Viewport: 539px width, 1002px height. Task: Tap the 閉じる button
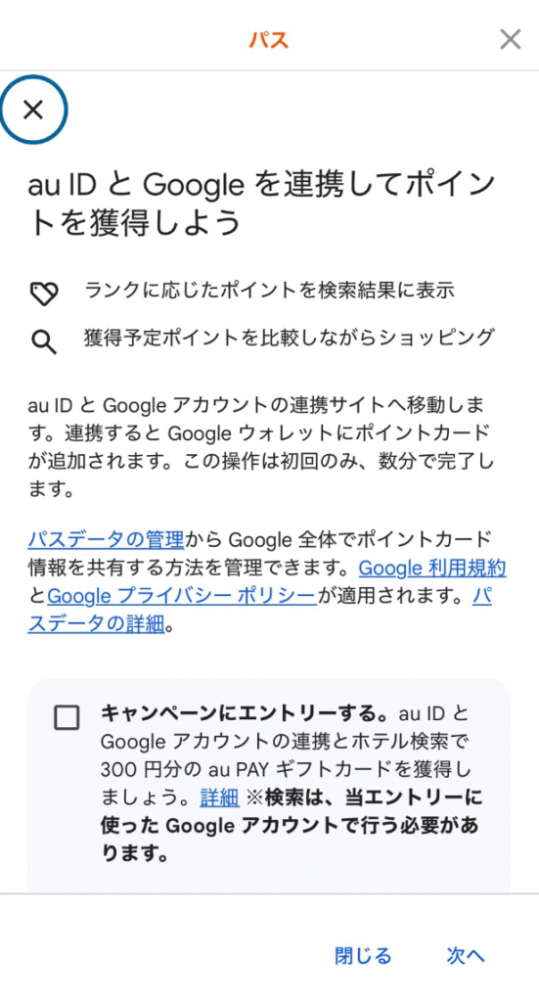(363, 955)
